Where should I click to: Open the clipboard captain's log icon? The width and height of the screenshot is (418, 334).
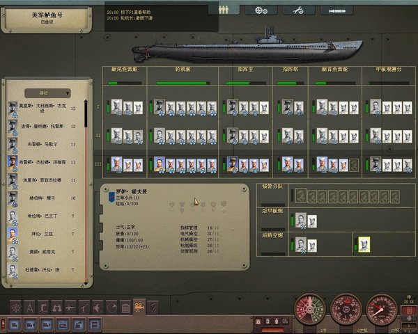(x=125, y=308)
